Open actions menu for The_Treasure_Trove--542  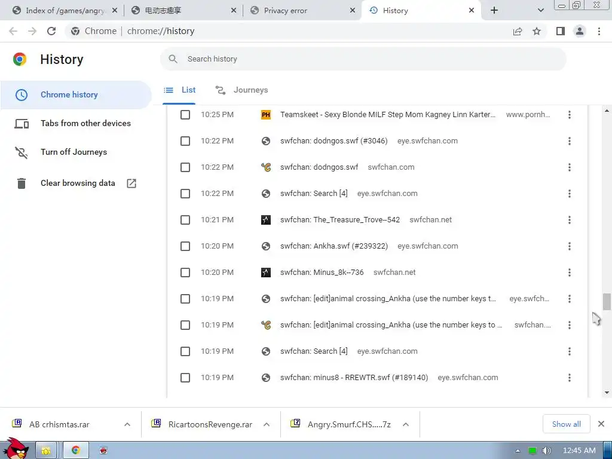(x=570, y=220)
